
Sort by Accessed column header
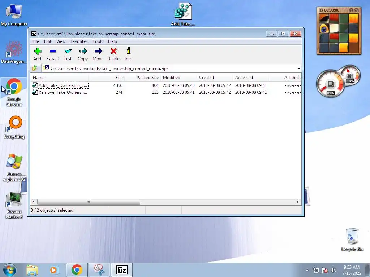click(251, 78)
